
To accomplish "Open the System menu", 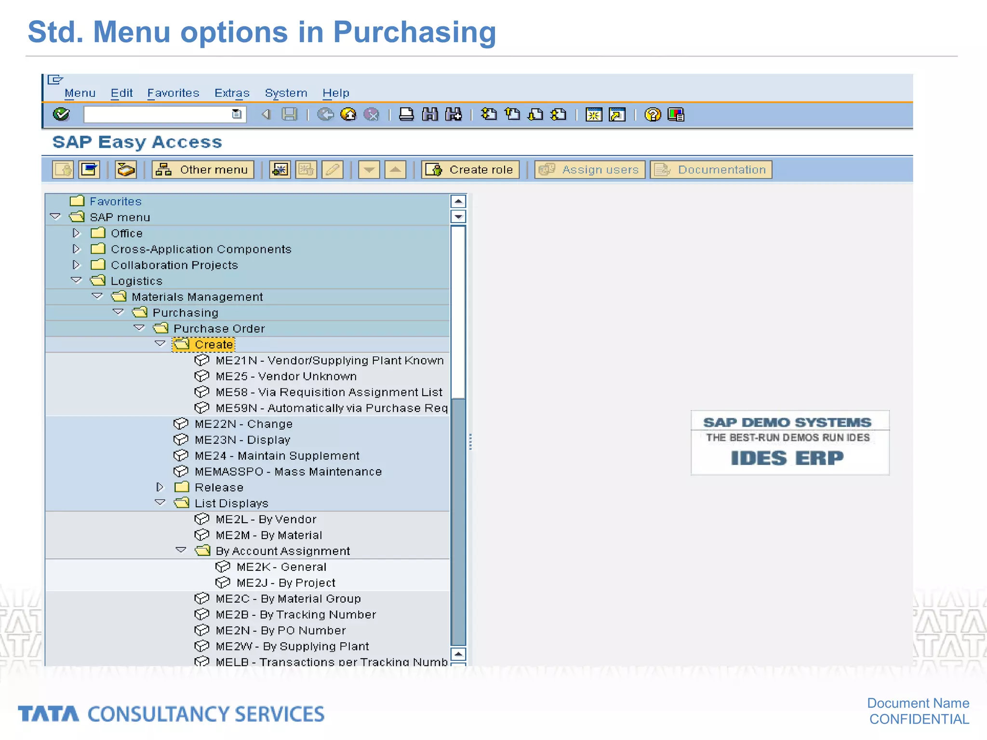I will [286, 93].
